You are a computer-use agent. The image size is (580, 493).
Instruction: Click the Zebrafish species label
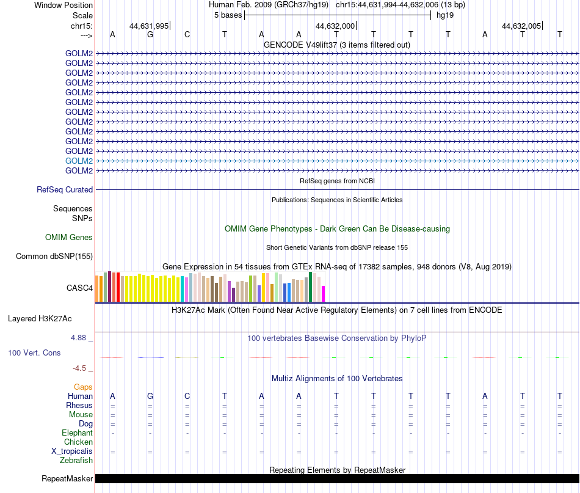click(x=76, y=461)
